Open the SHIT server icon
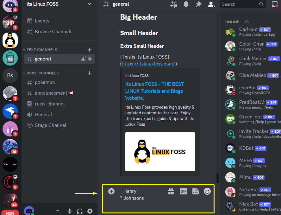Screen dimensions: 281x215 pos(10,22)
